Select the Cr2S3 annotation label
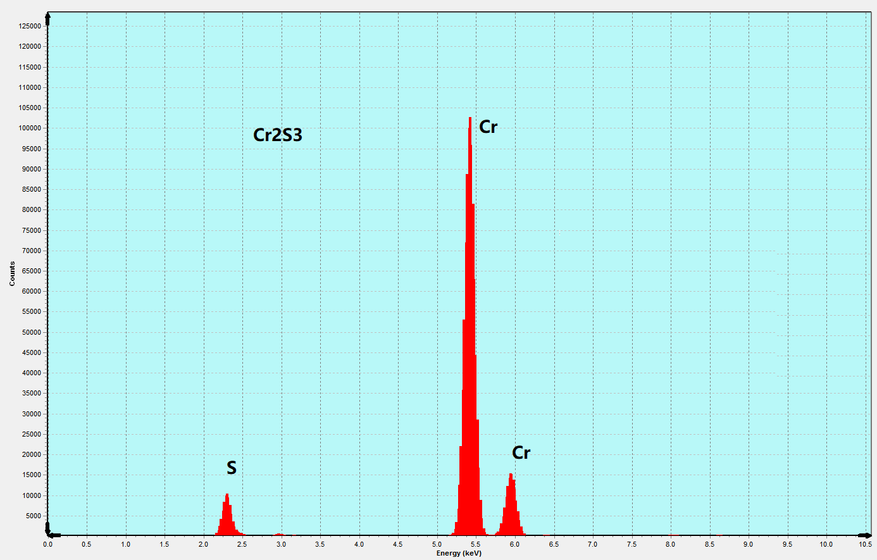 tap(277, 135)
